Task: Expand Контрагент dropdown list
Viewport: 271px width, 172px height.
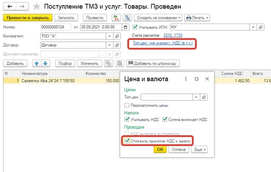Action: point(109,36)
